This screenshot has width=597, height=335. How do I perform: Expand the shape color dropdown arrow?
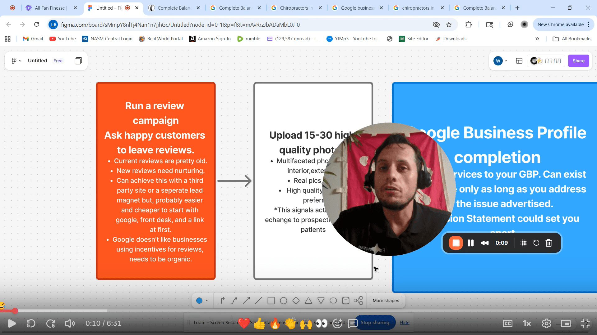[x=206, y=301]
